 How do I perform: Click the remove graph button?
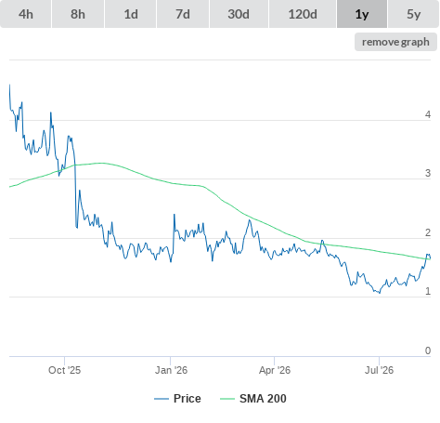pos(395,42)
